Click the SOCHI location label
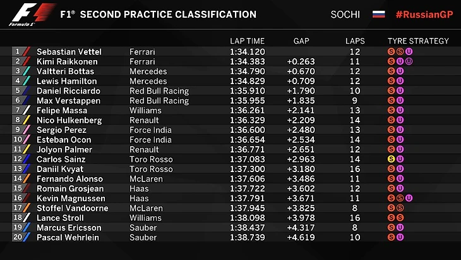461x260 pixels. pyautogui.click(x=345, y=15)
